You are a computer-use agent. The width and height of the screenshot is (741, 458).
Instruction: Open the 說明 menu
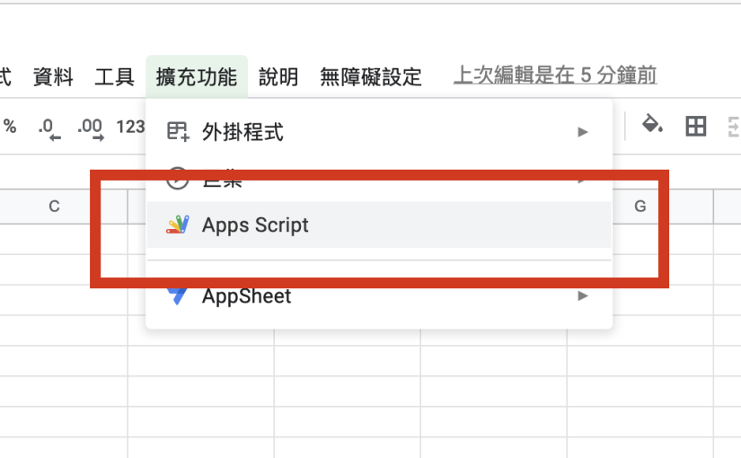[x=278, y=76]
